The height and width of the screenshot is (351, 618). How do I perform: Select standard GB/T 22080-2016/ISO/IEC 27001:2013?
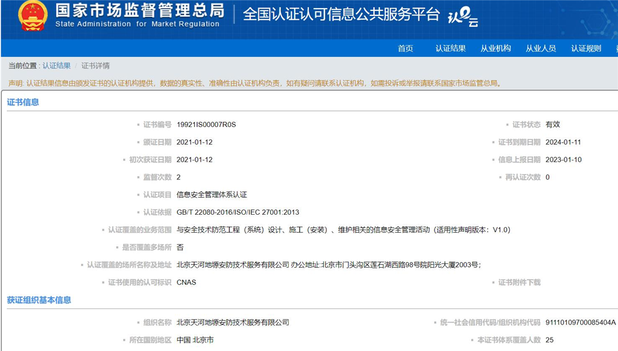[x=238, y=212]
